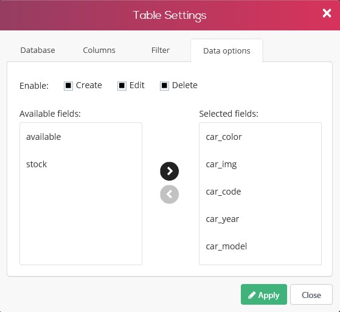340x312 pixels.
Task: Toggle the Edit checkbox
Action: pos(122,86)
